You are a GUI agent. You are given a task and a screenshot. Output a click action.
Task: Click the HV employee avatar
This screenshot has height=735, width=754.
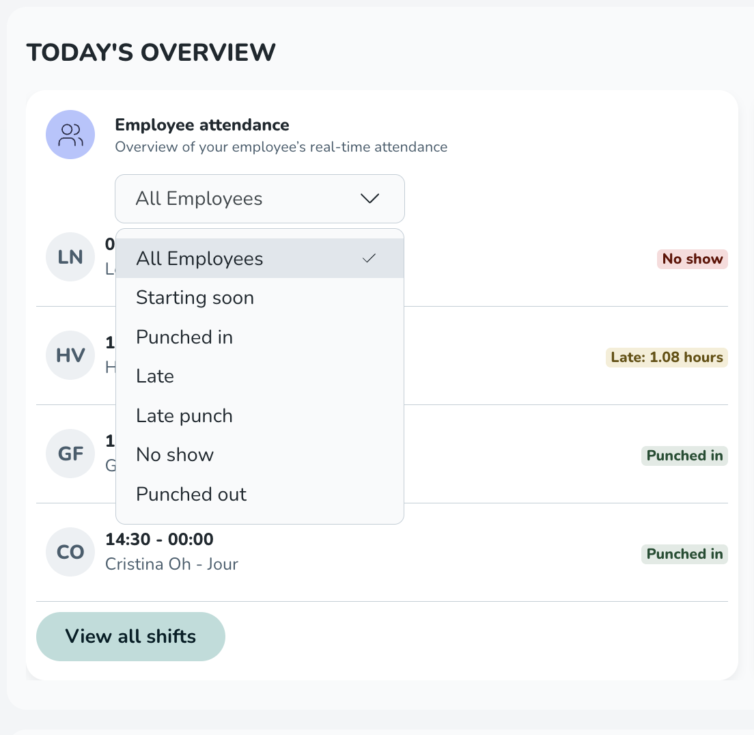pyautogui.click(x=70, y=356)
